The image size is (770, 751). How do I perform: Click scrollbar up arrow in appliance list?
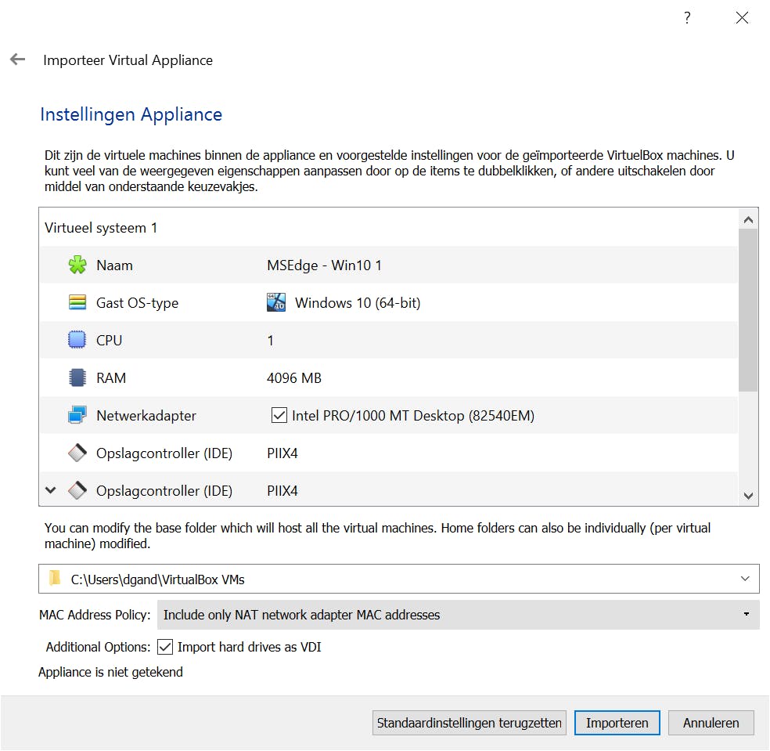click(x=748, y=219)
